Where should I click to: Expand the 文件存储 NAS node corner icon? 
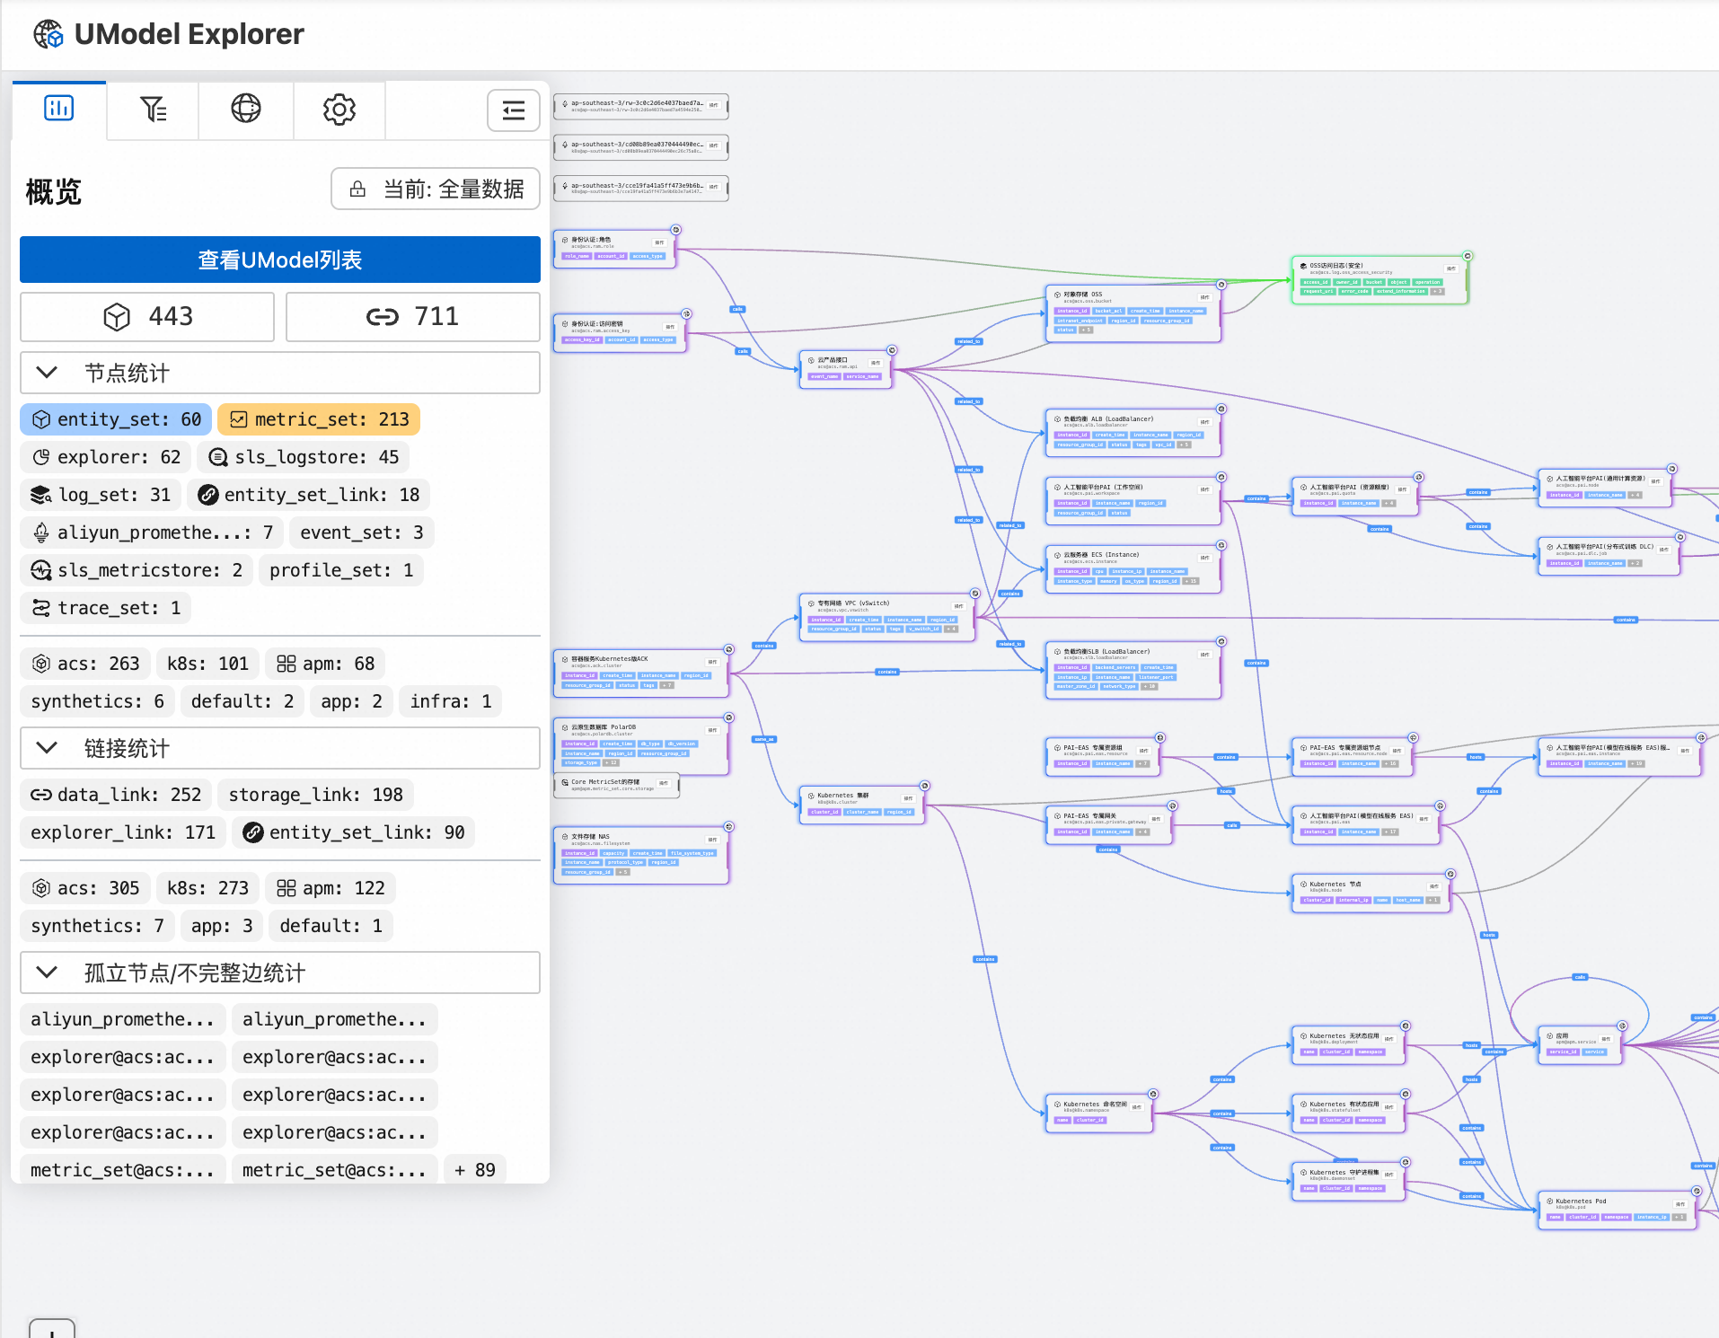(x=729, y=827)
